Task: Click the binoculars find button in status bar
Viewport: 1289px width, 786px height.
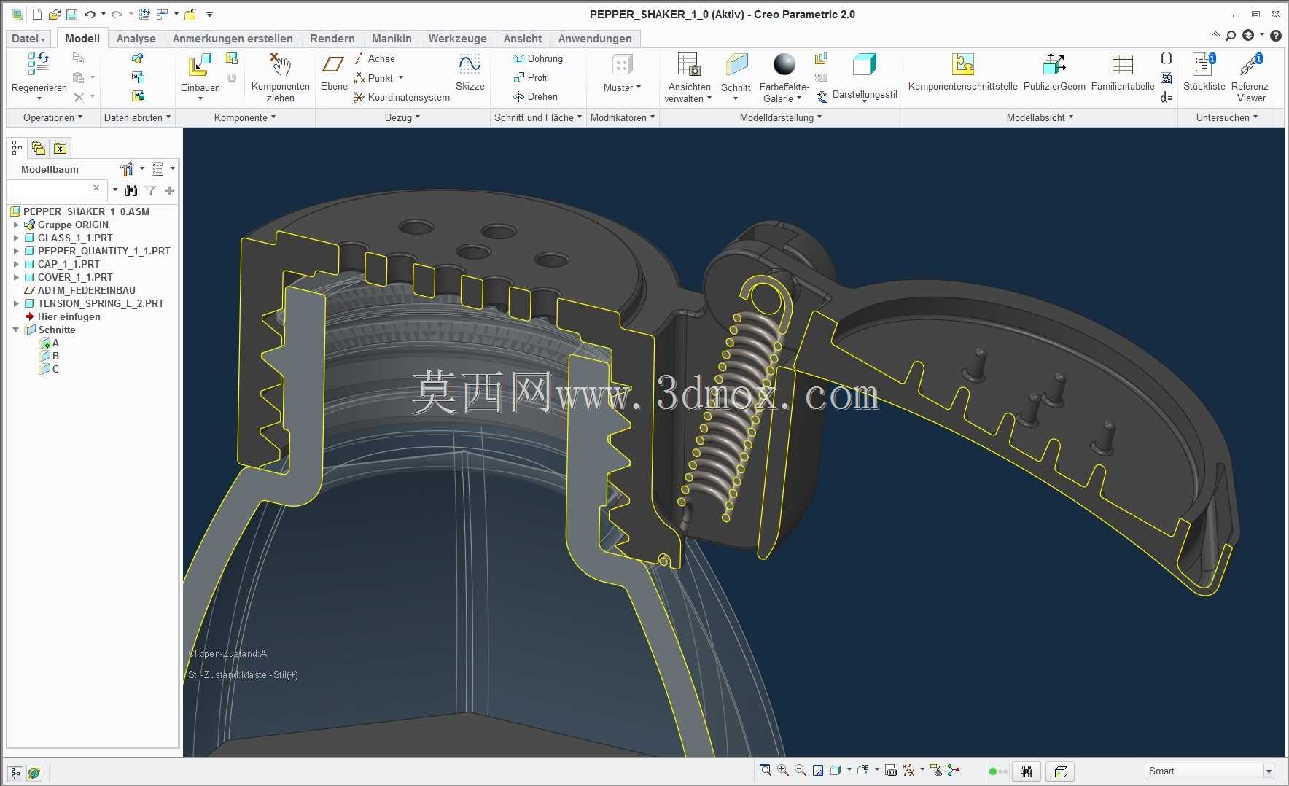Action: click(1027, 771)
